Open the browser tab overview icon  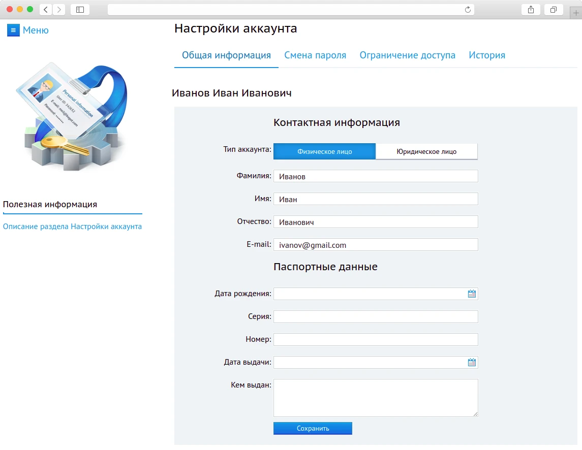pyautogui.click(x=554, y=9)
